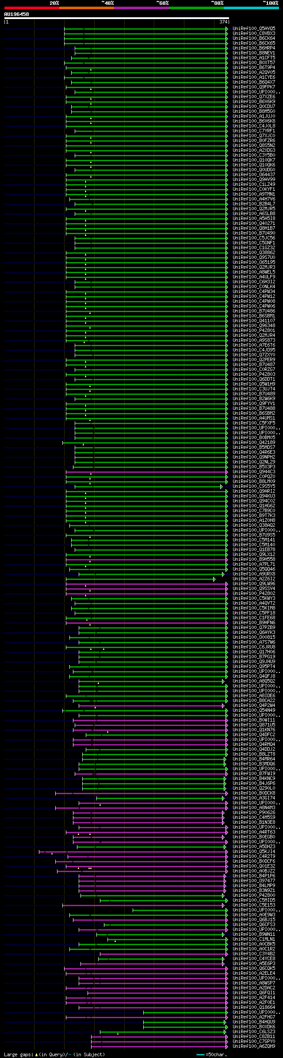The width and height of the screenshot is (283, 1058).
Task: Select label UniRef100_A9TMN1
Action: tap(254, 194)
